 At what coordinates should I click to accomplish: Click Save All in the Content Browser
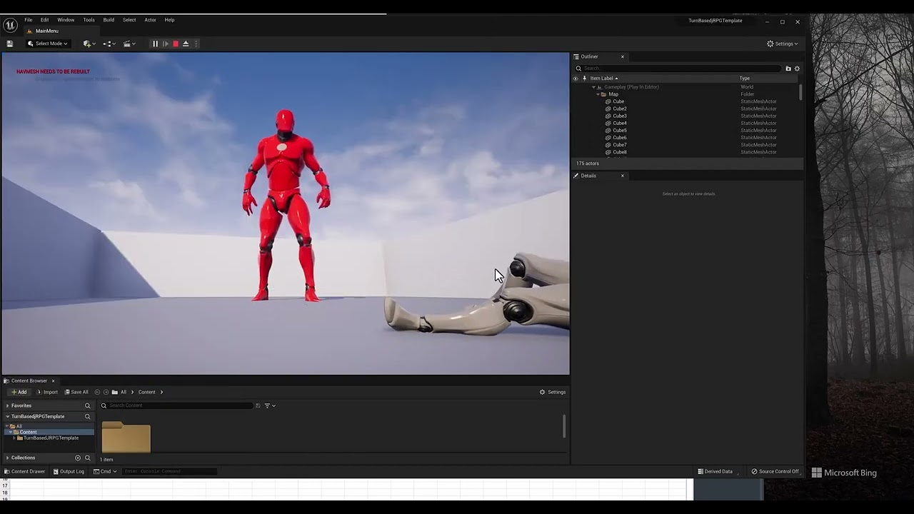pos(77,391)
